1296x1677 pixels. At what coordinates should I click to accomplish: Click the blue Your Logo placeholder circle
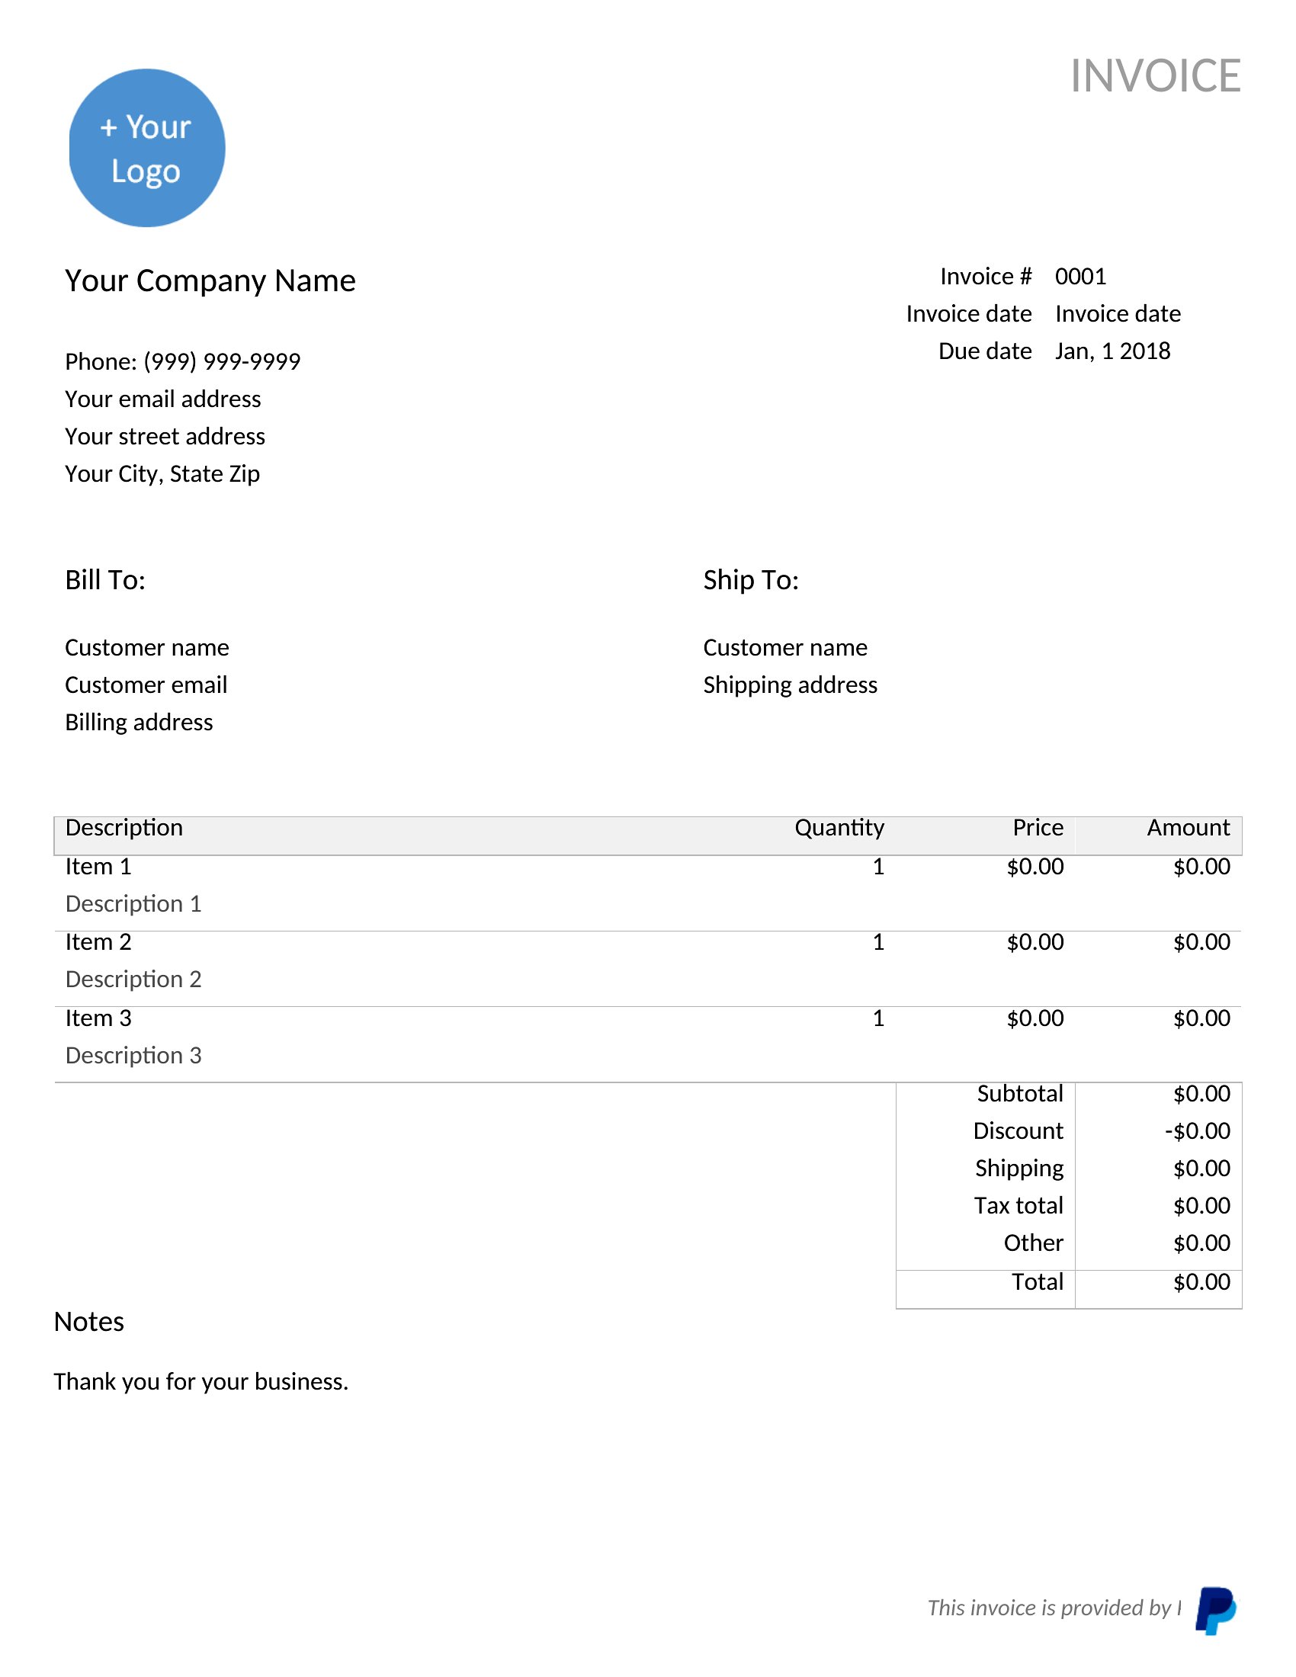(146, 148)
